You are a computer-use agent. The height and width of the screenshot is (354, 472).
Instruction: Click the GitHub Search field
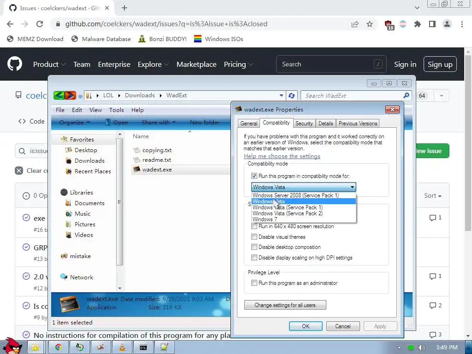coord(331,64)
